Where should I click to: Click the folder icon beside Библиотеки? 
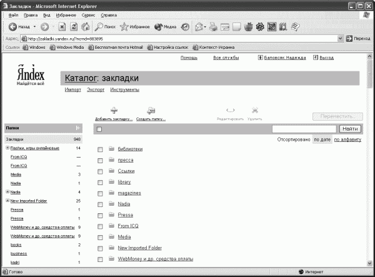point(111,149)
